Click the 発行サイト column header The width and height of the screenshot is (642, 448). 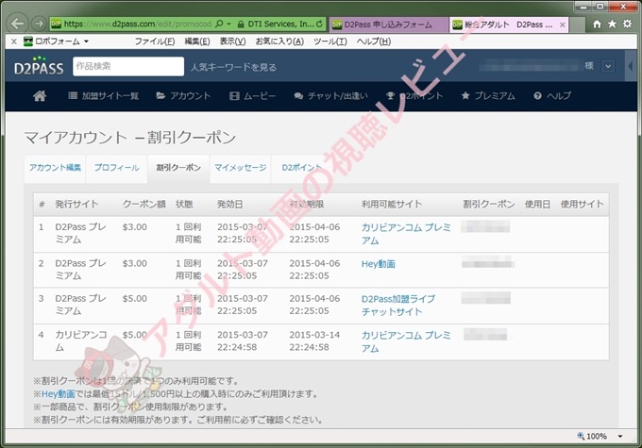point(76,204)
